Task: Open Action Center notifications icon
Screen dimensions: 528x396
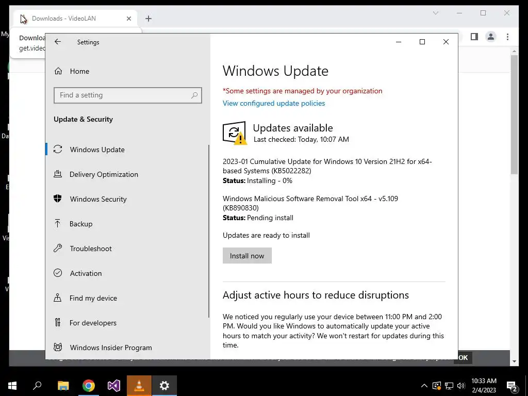Action: [x=511, y=386]
